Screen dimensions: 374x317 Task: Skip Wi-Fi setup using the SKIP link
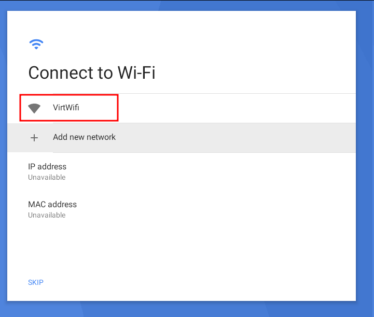pos(36,282)
